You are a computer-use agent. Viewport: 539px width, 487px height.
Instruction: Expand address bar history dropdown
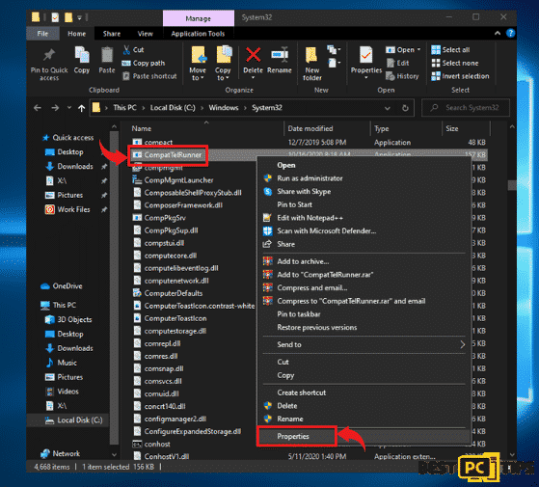tap(387, 108)
